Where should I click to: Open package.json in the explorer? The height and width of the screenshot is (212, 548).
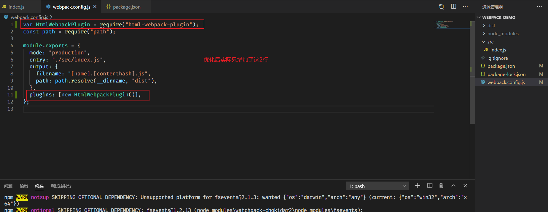[x=512, y=66]
